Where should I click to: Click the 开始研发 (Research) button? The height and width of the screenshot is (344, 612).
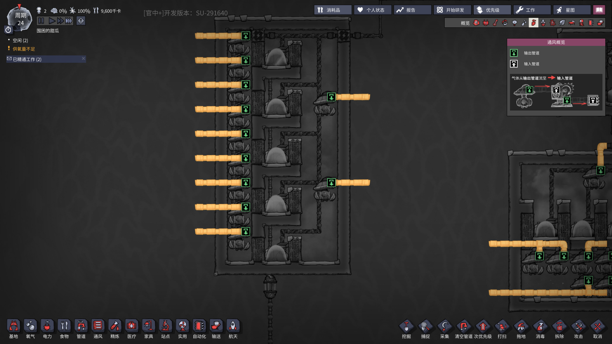(x=452, y=10)
